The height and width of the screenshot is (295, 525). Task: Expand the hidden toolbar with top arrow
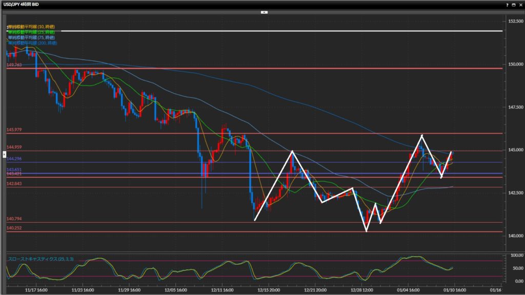click(x=264, y=11)
